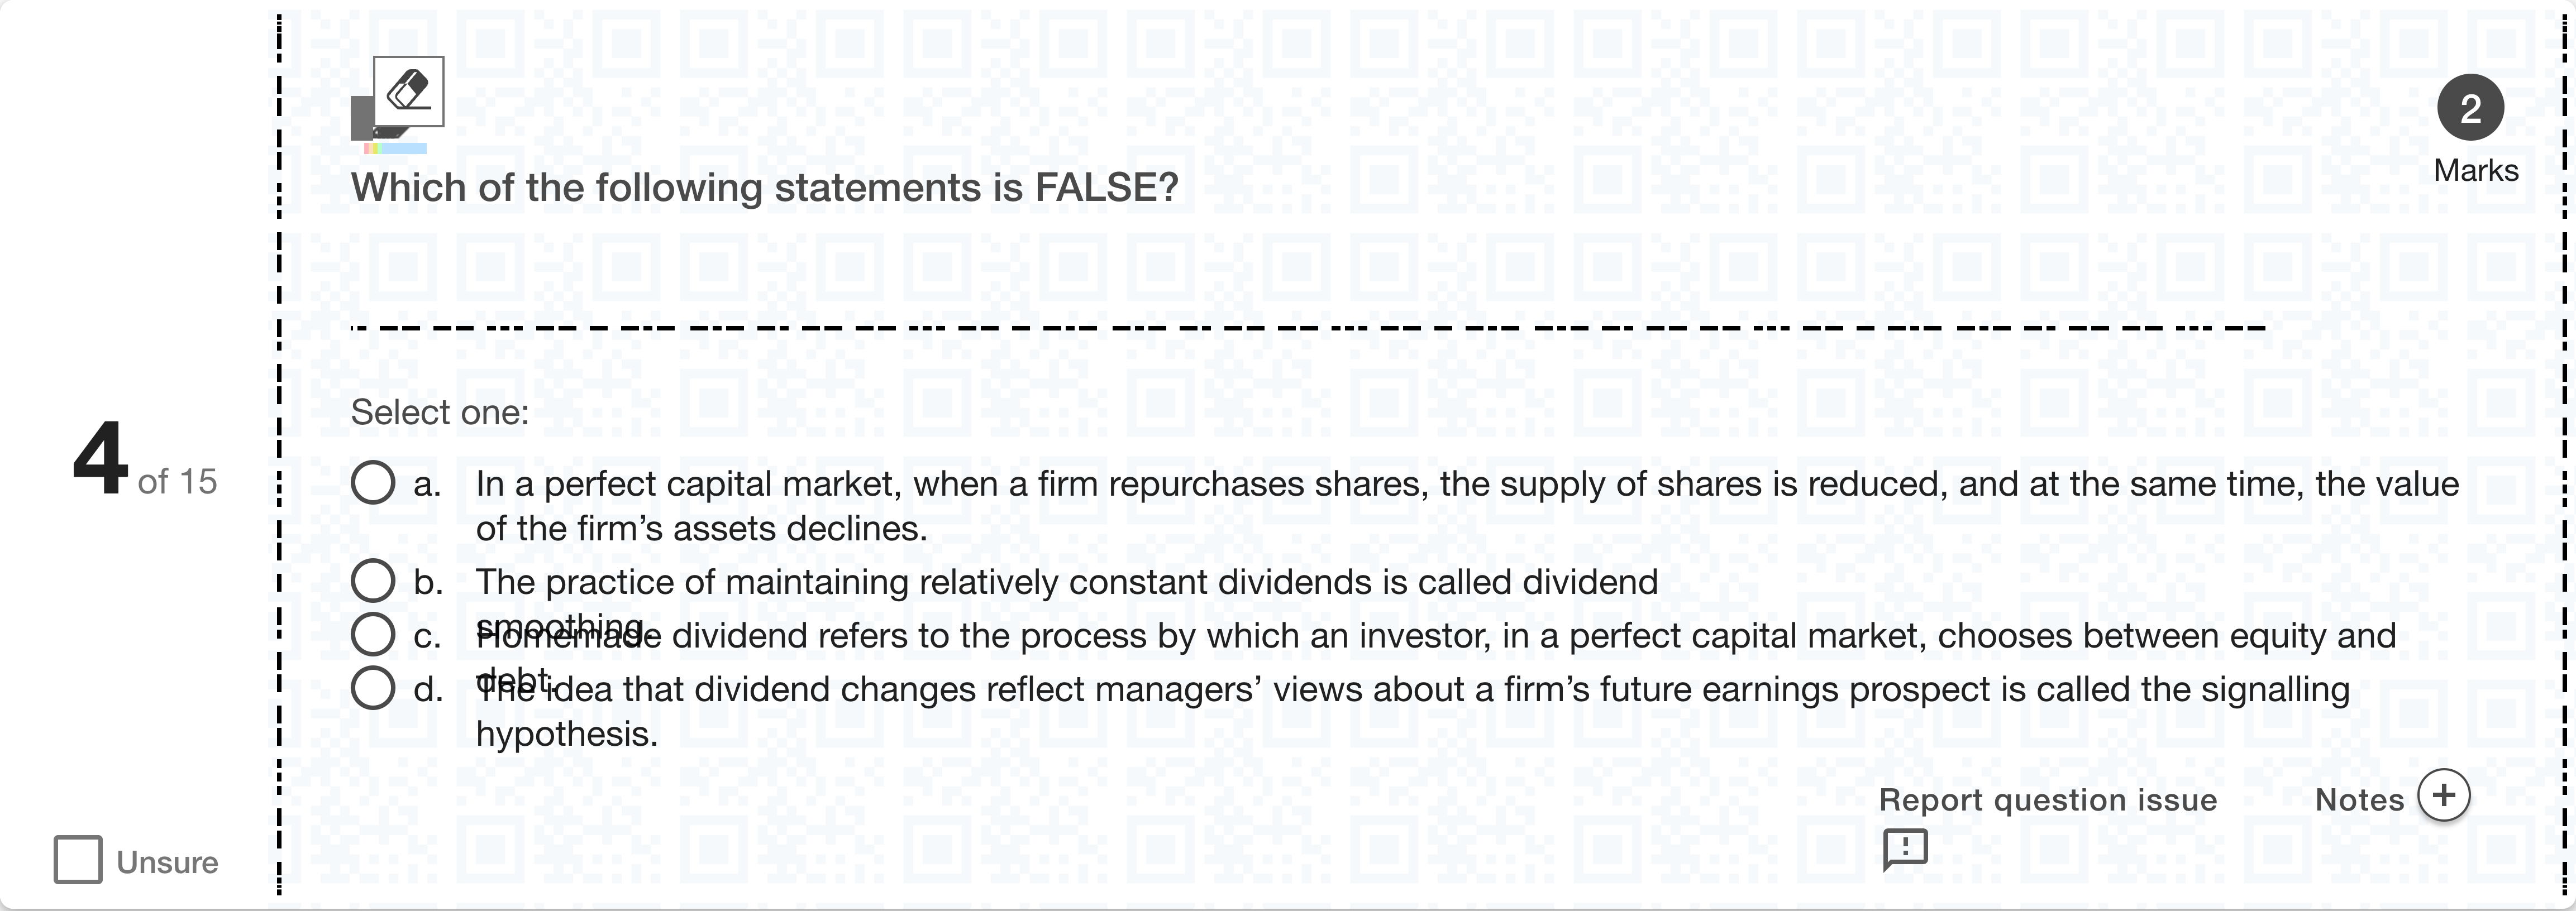The image size is (2576, 911).
Task: Click the multicolor highlighter color strip
Action: point(396,149)
